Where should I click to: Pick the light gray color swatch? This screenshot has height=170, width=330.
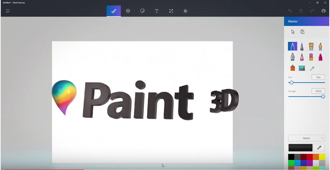322,163
